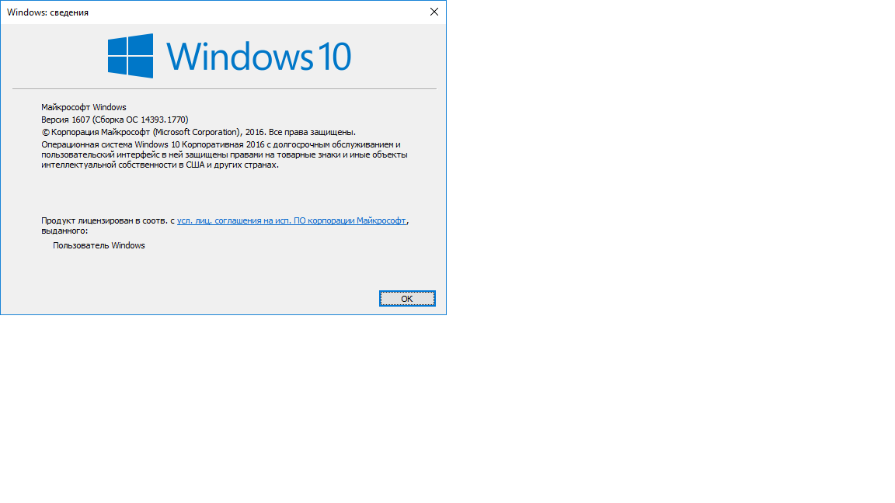Click the 'Операционная система Windows 10 Корпоративная' line
Screen dimensions: 895x503
(221, 145)
